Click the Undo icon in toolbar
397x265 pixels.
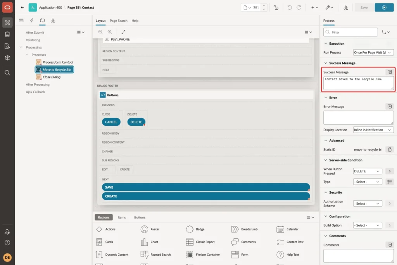pyautogui.click(x=289, y=7)
